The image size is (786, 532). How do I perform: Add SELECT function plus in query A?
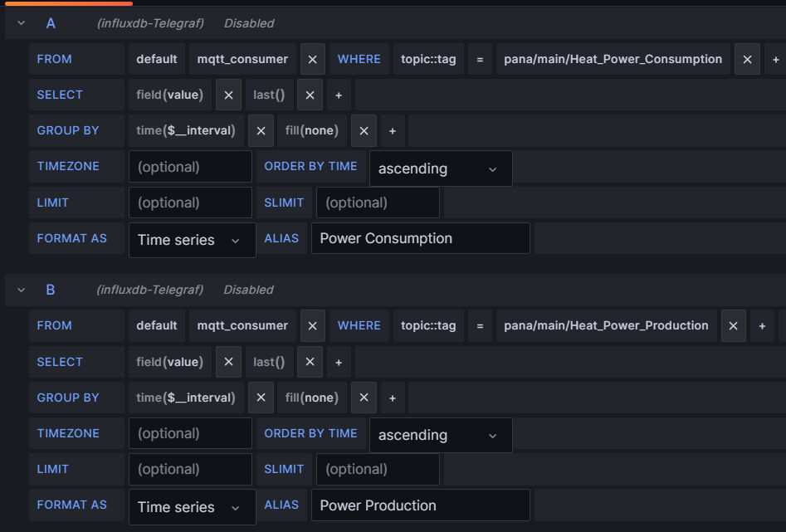[339, 95]
